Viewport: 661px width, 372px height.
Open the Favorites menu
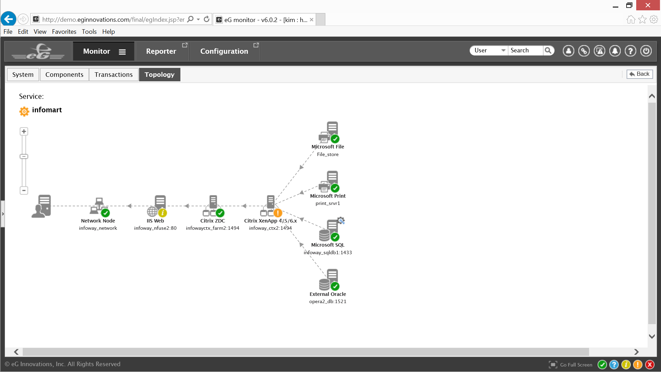(64, 31)
